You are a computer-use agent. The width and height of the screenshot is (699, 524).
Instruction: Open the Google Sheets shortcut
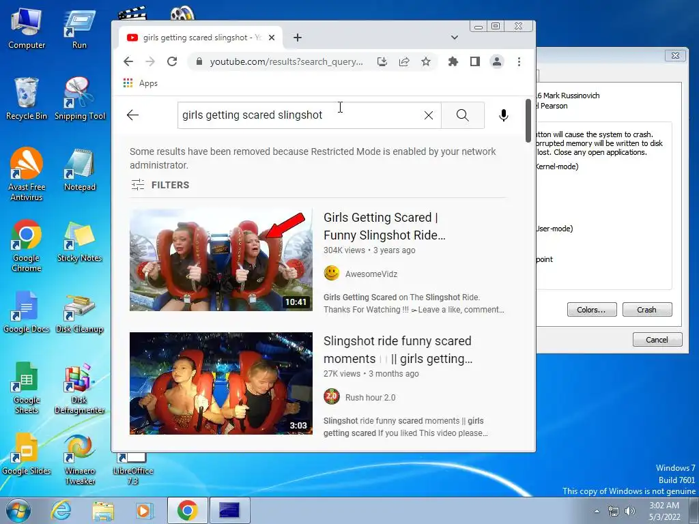[x=27, y=388]
